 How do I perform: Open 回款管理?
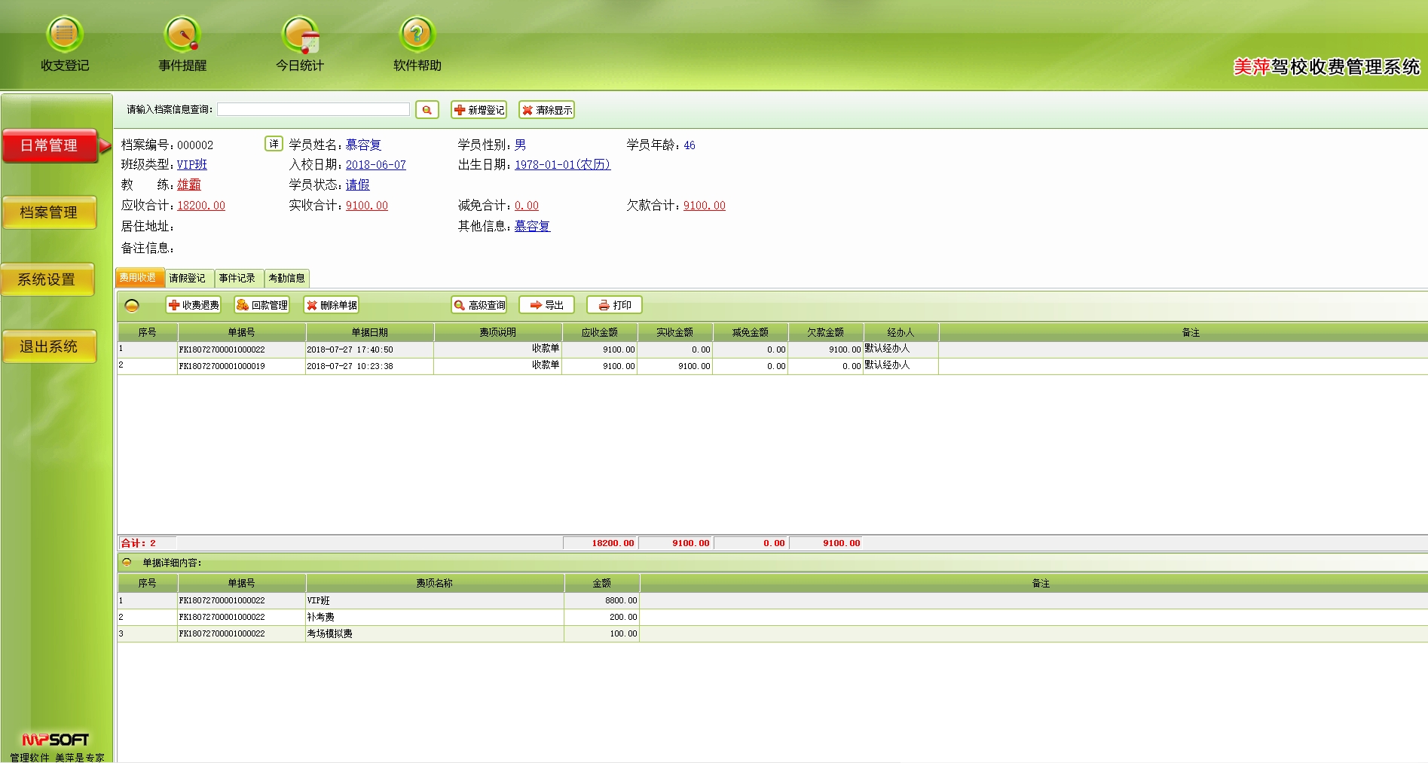point(261,305)
